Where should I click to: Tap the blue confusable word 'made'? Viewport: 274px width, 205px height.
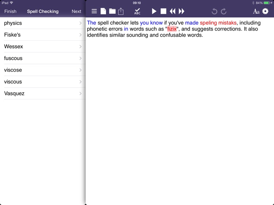click(x=192, y=23)
